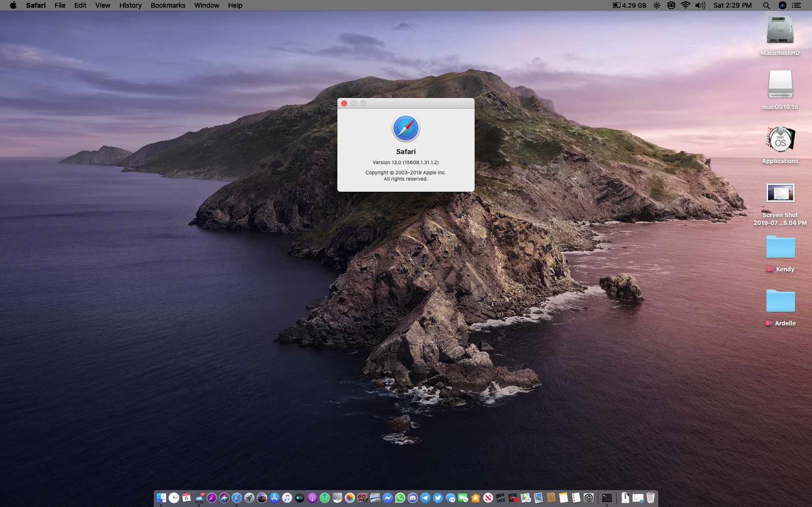Open the Music app in the Dock

pyautogui.click(x=287, y=498)
